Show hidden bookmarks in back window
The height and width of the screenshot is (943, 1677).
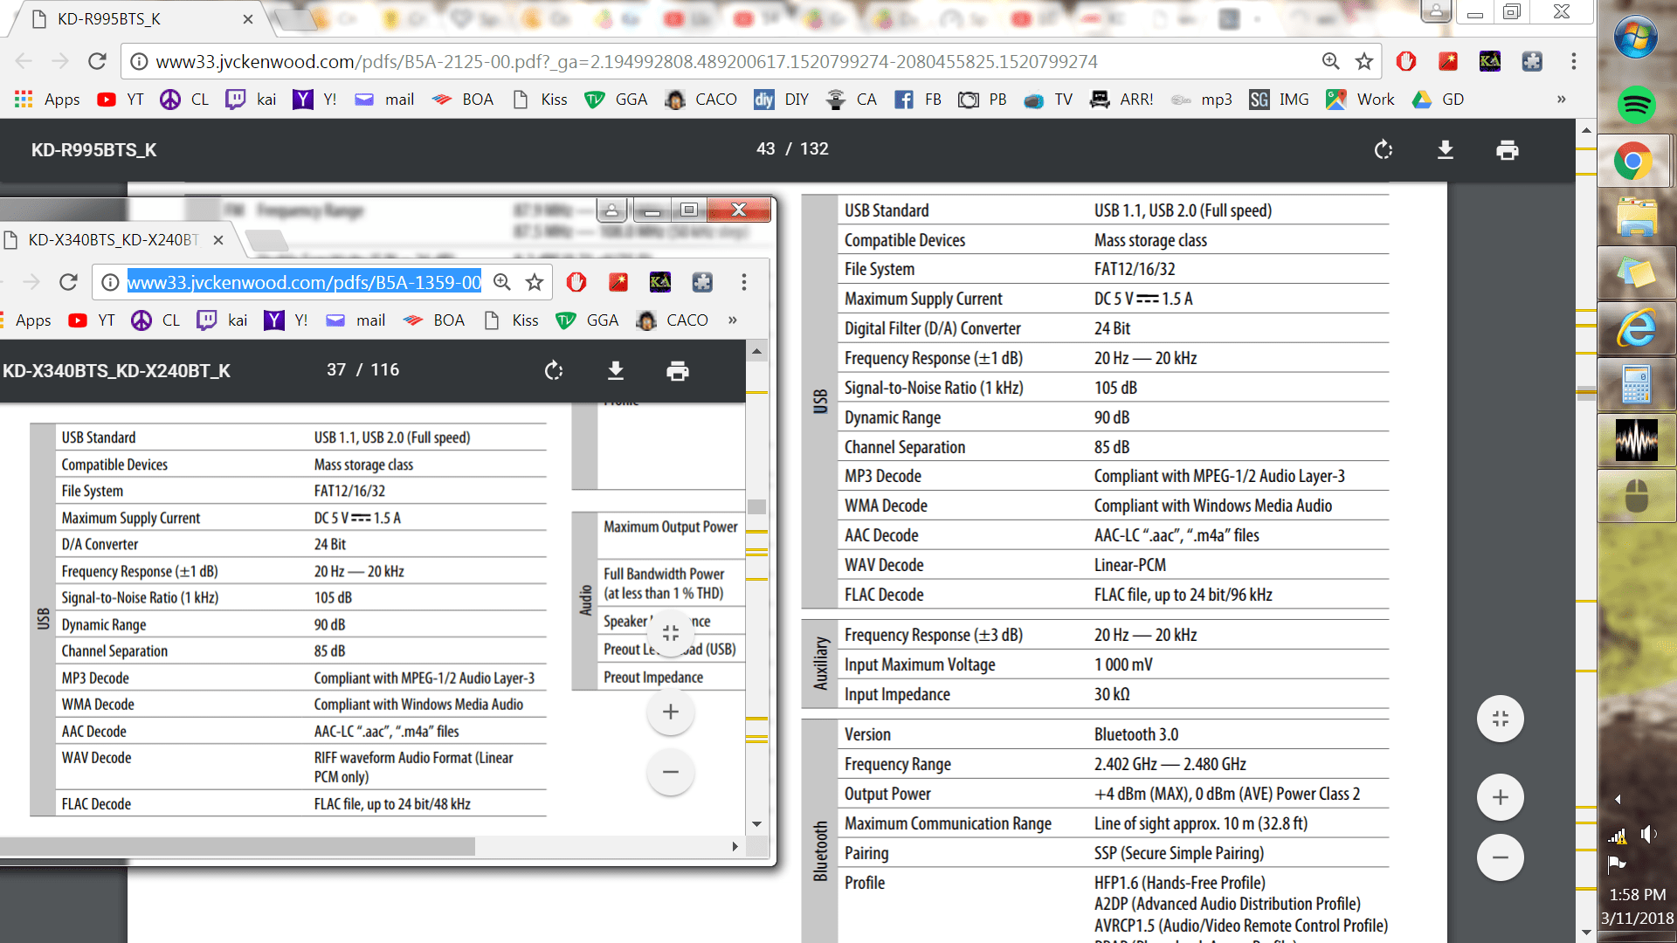pyautogui.click(x=1562, y=100)
